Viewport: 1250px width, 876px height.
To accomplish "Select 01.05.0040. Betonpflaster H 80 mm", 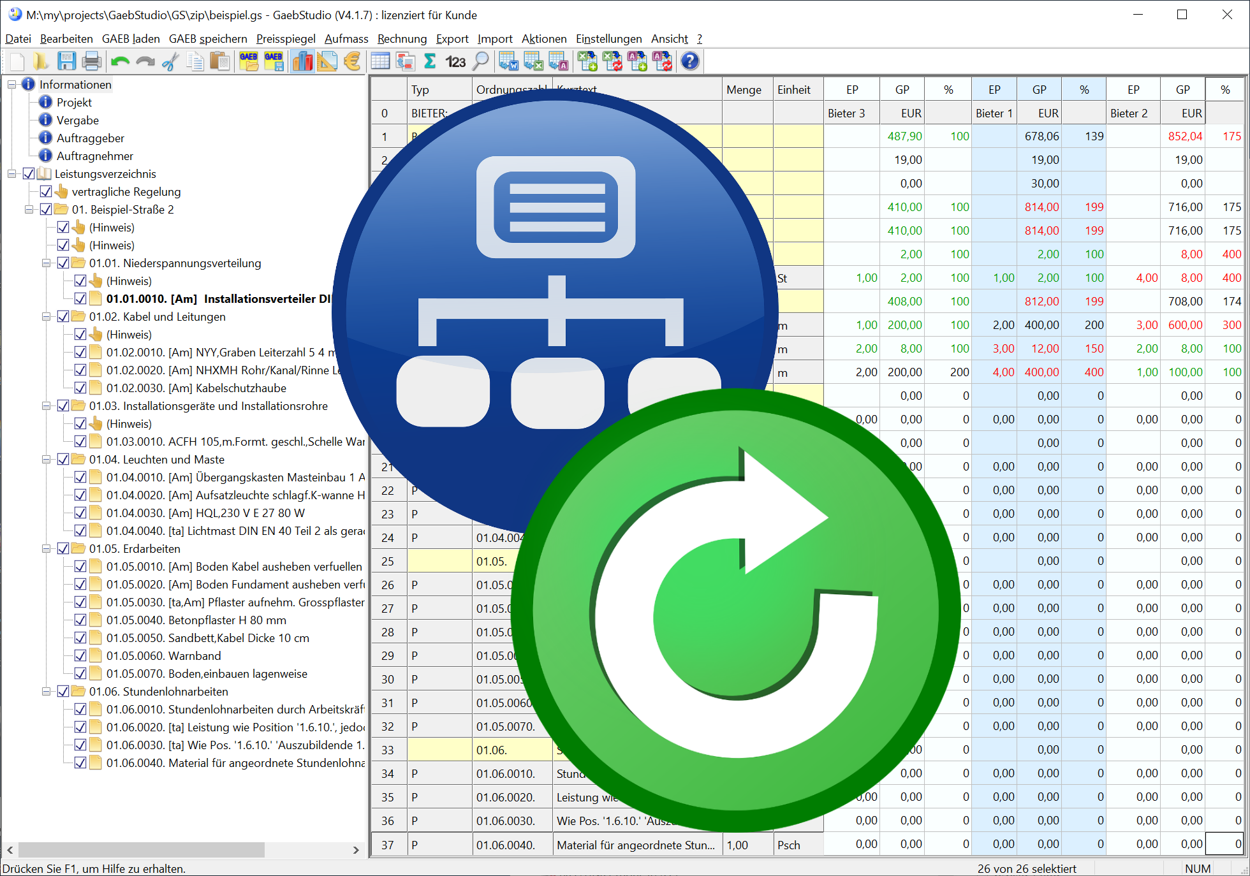I will point(196,620).
